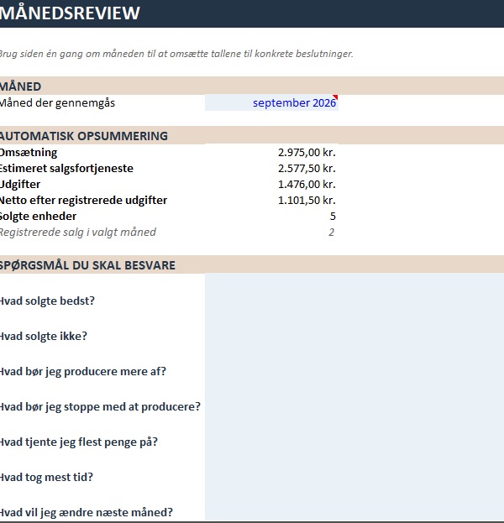Click the red comment indicator on month cell
This screenshot has width=504, height=523.
pyautogui.click(x=336, y=97)
